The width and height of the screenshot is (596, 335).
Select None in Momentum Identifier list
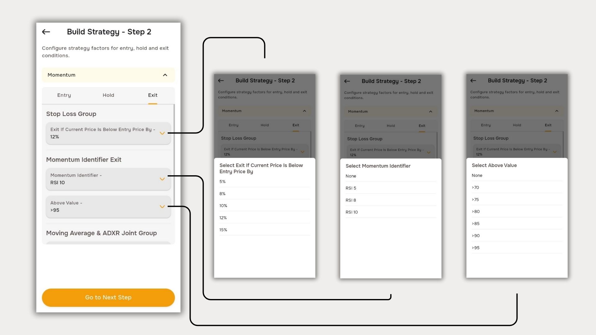(391, 176)
